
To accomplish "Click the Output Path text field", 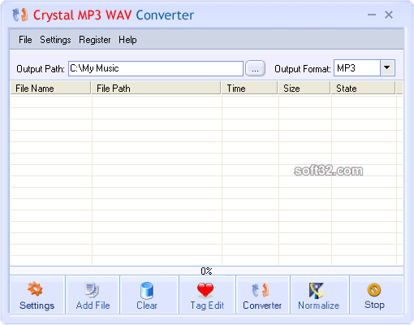I will (156, 68).
